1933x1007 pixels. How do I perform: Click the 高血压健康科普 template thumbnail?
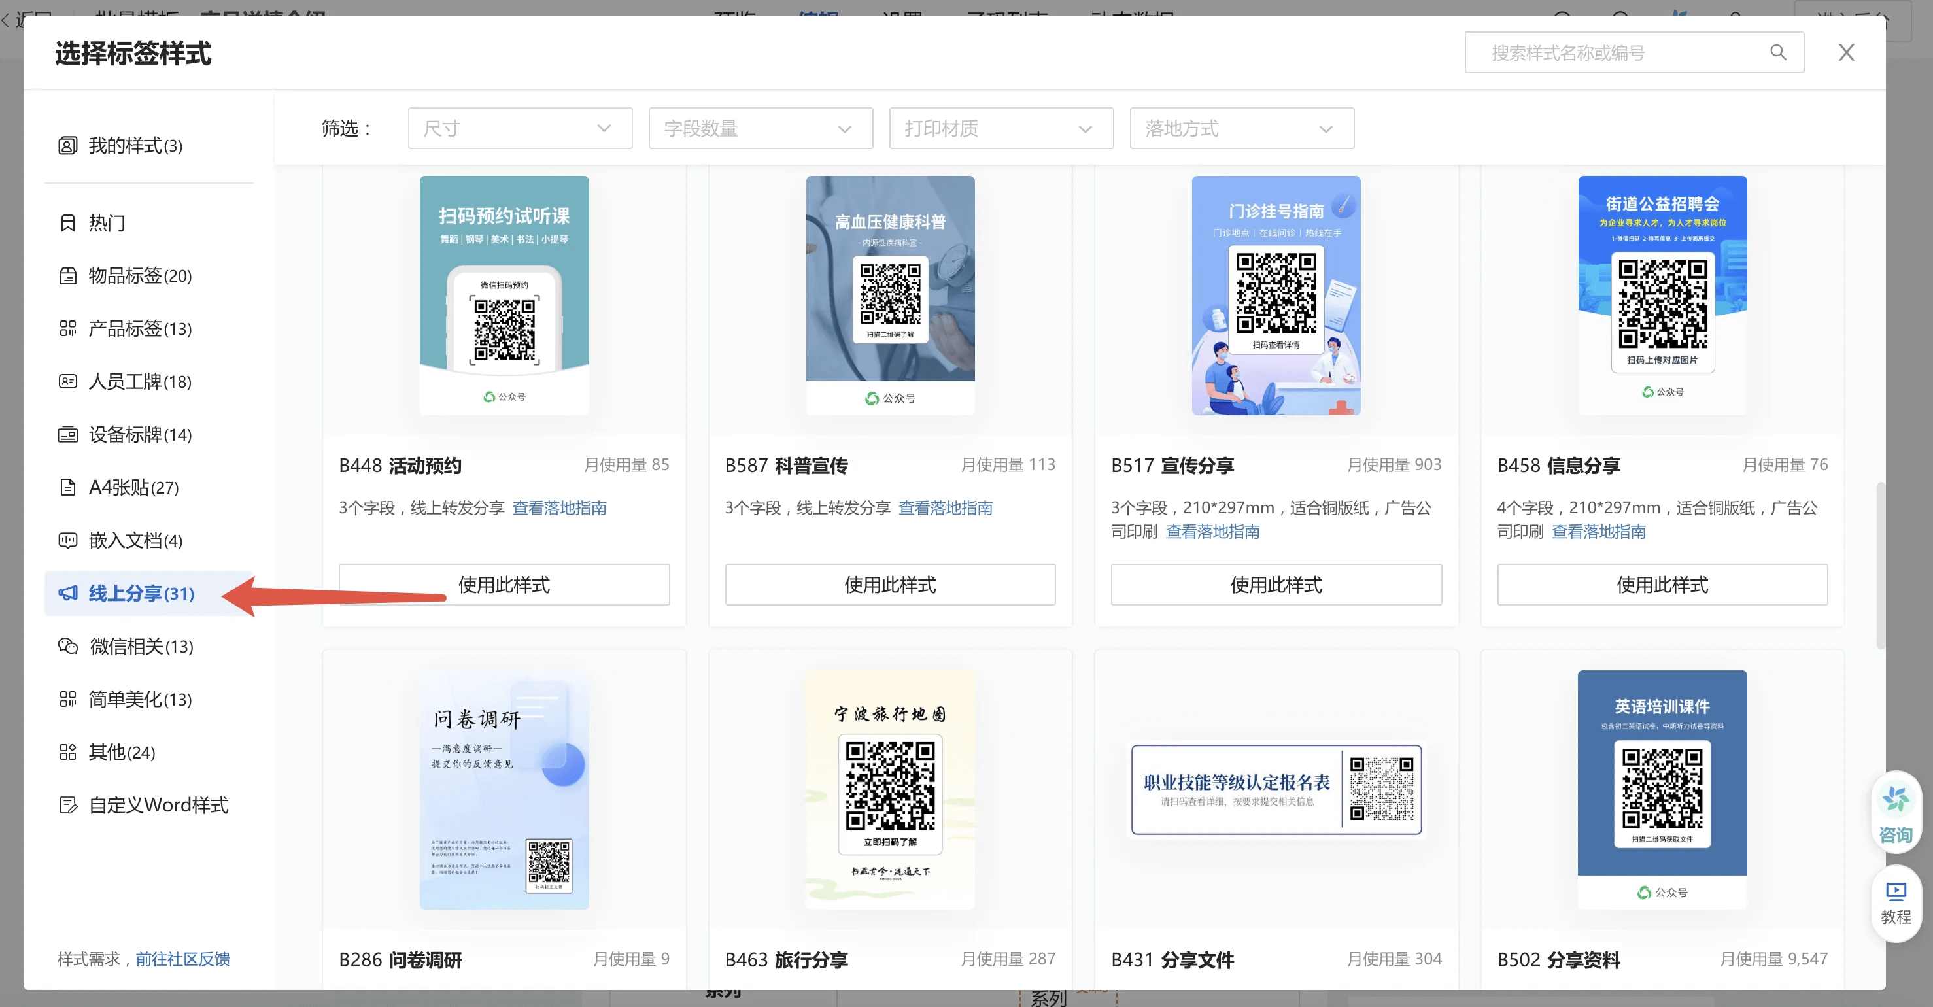[x=890, y=295]
